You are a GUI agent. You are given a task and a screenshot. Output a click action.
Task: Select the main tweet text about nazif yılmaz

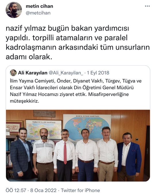click(x=78, y=42)
